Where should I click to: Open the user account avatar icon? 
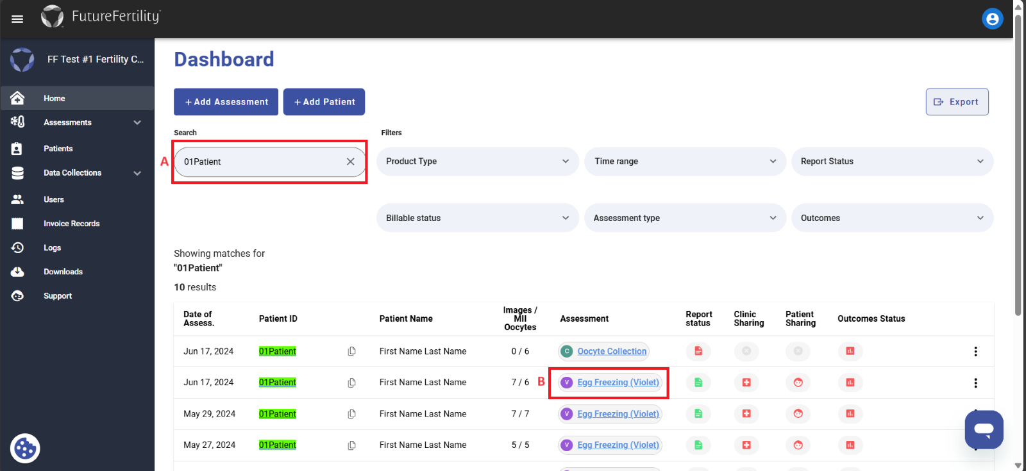[x=992, y=19]
